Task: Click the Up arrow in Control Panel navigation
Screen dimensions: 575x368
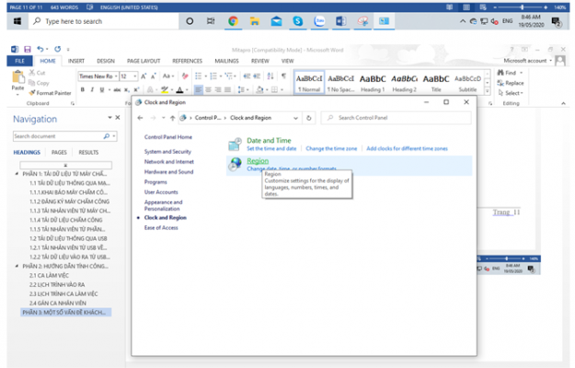Action: pyautogui.click(x=172, y=118)
